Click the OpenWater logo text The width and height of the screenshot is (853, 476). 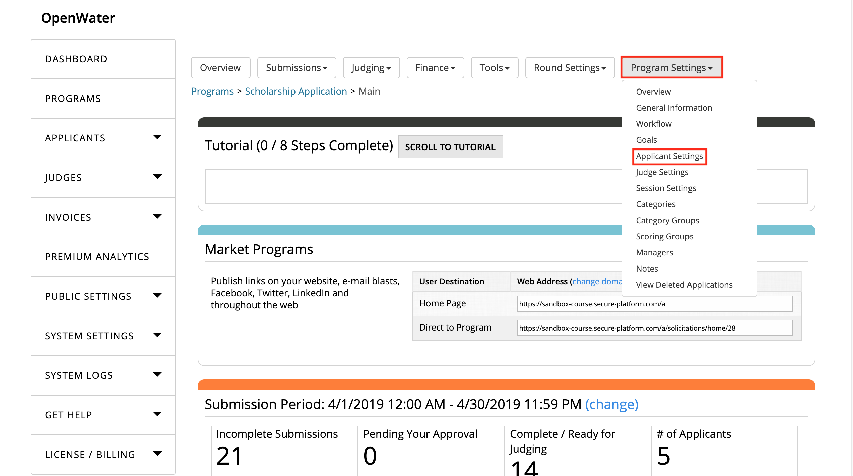[78, 18]
